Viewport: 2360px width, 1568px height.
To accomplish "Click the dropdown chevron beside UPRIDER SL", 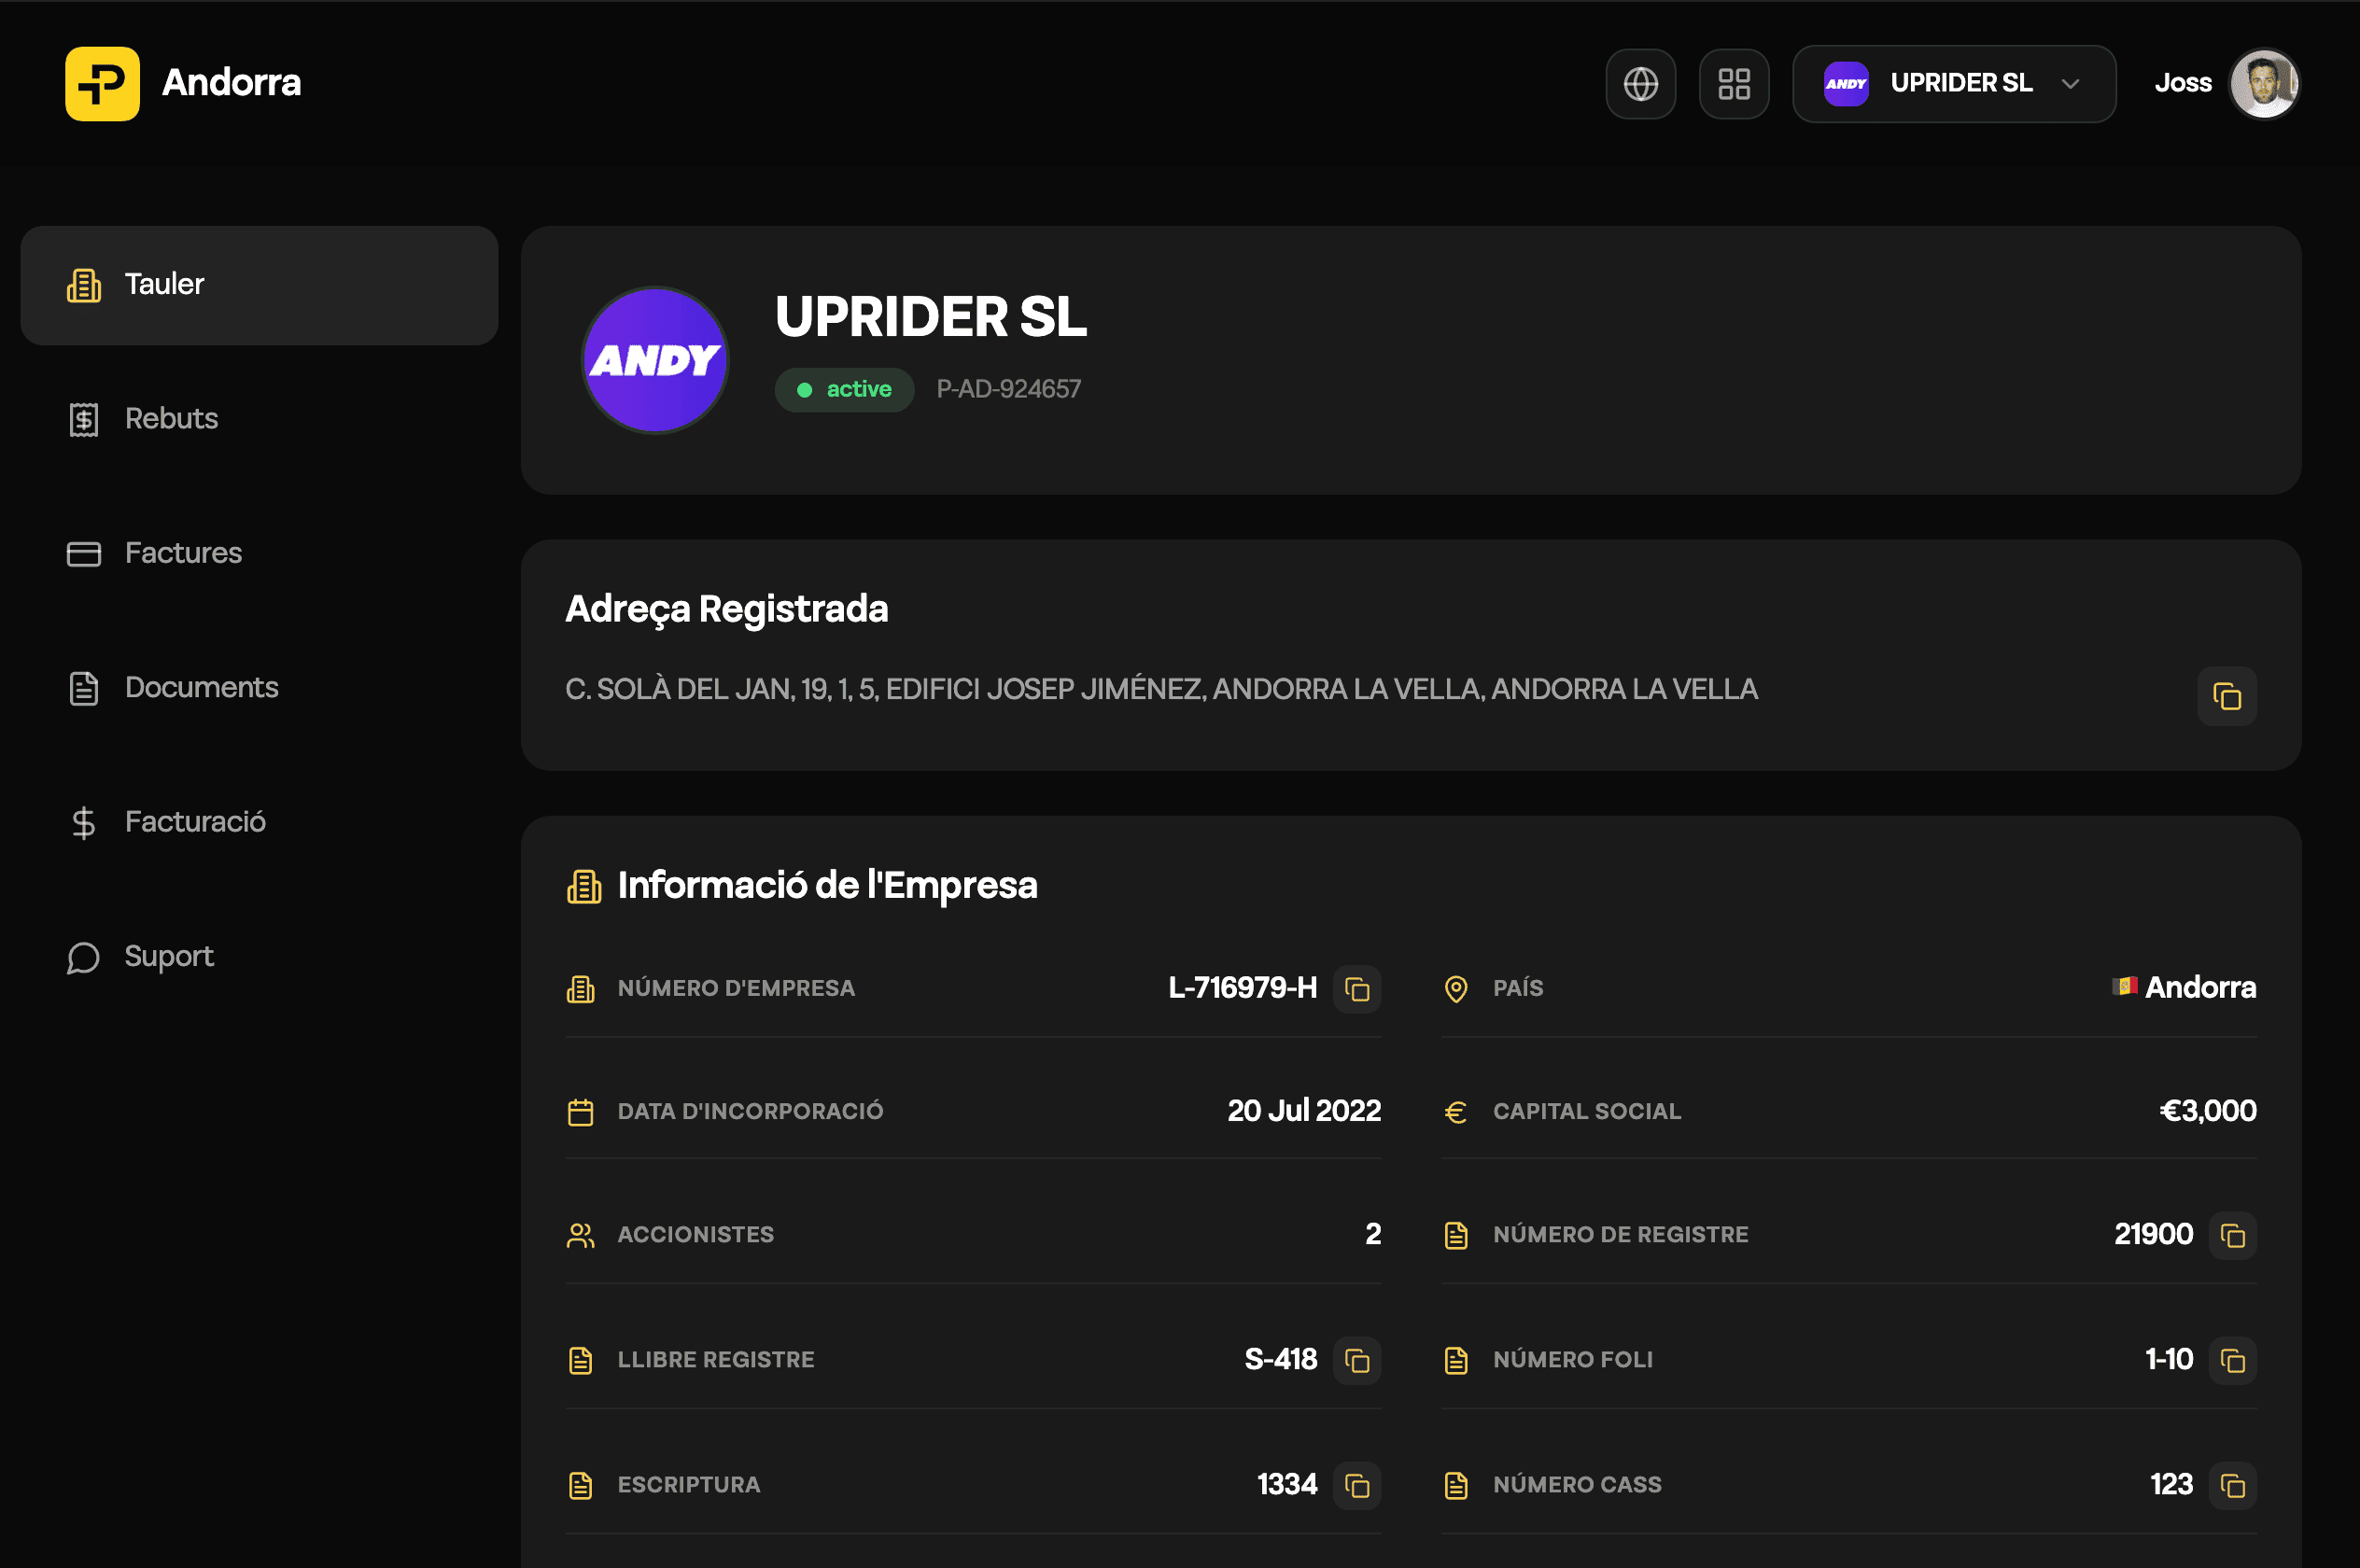I will [x=2070, y=84].
